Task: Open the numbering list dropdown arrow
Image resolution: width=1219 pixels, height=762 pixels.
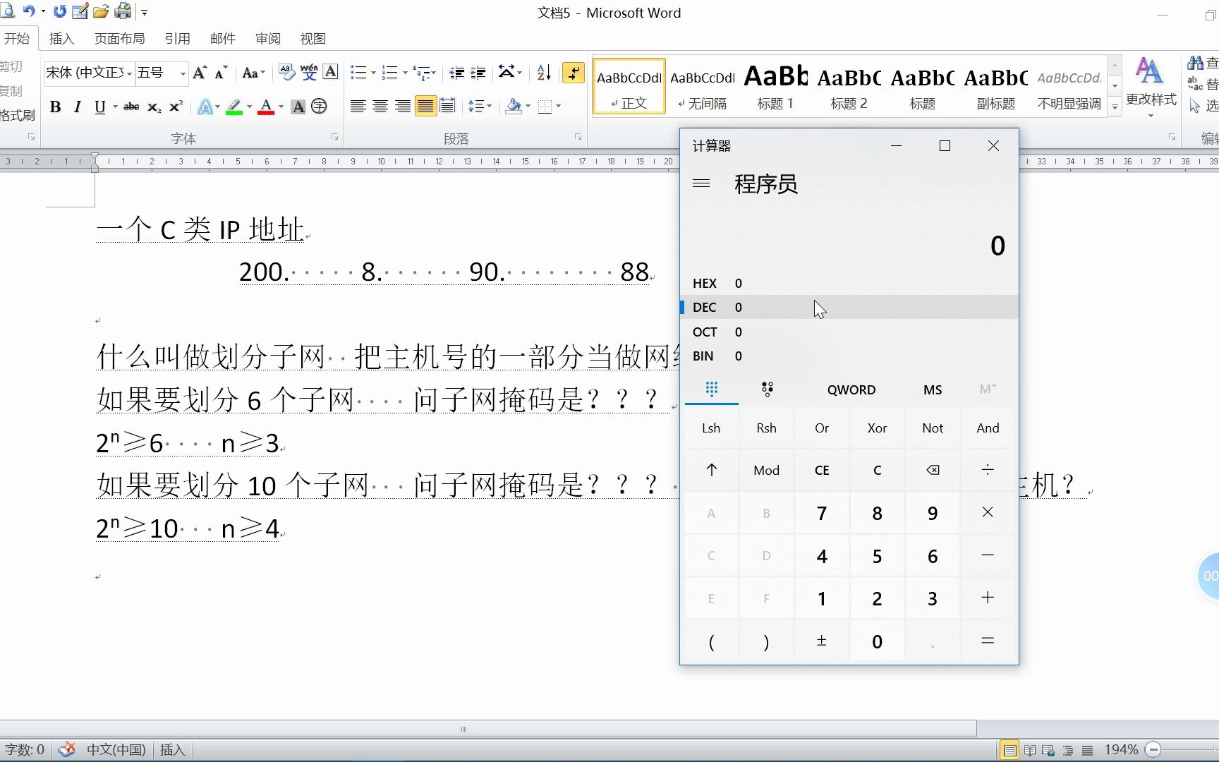Action: click(x=405, y=73)
